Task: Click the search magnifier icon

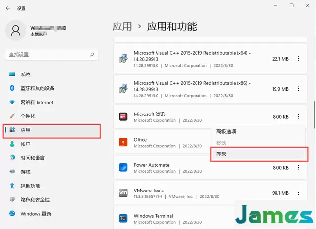Action: (92, 55)
